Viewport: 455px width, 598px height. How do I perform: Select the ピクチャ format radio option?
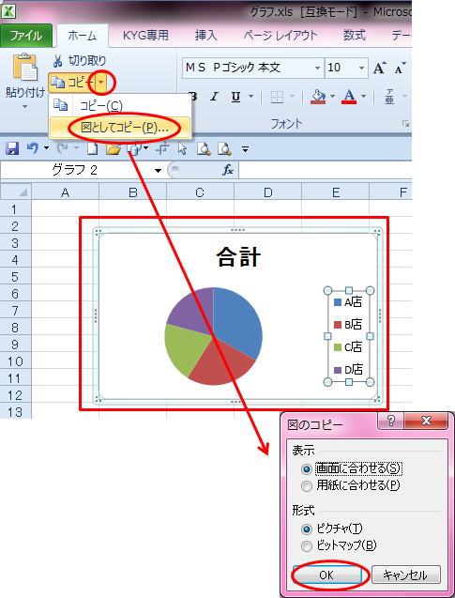307,529
